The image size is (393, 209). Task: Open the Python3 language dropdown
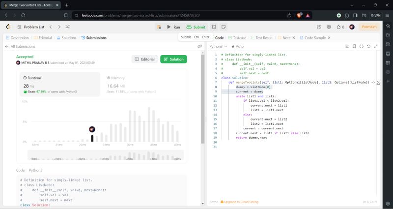(x=218, y=46)
